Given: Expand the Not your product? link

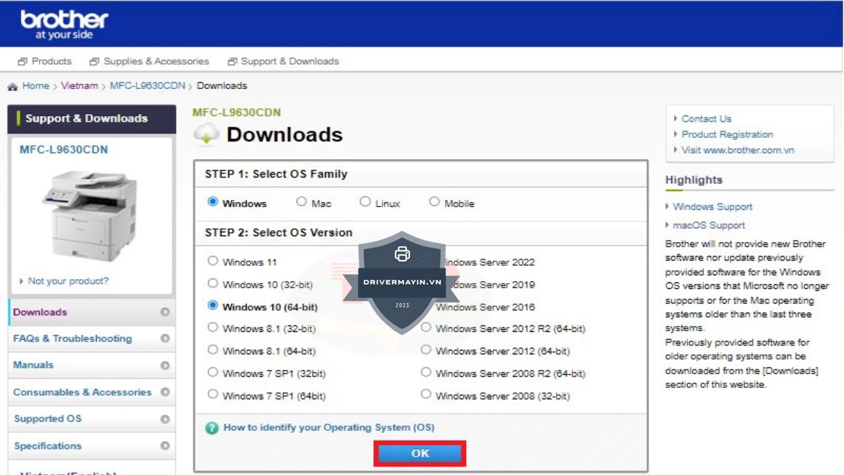Looking at the screenshot, I should 68,281.
